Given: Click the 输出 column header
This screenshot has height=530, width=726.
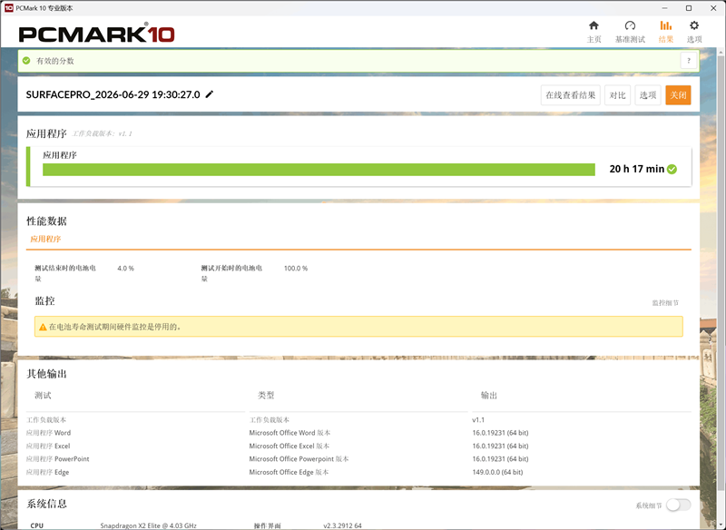Looking at the screenshot, I should (x=489, y=396).
